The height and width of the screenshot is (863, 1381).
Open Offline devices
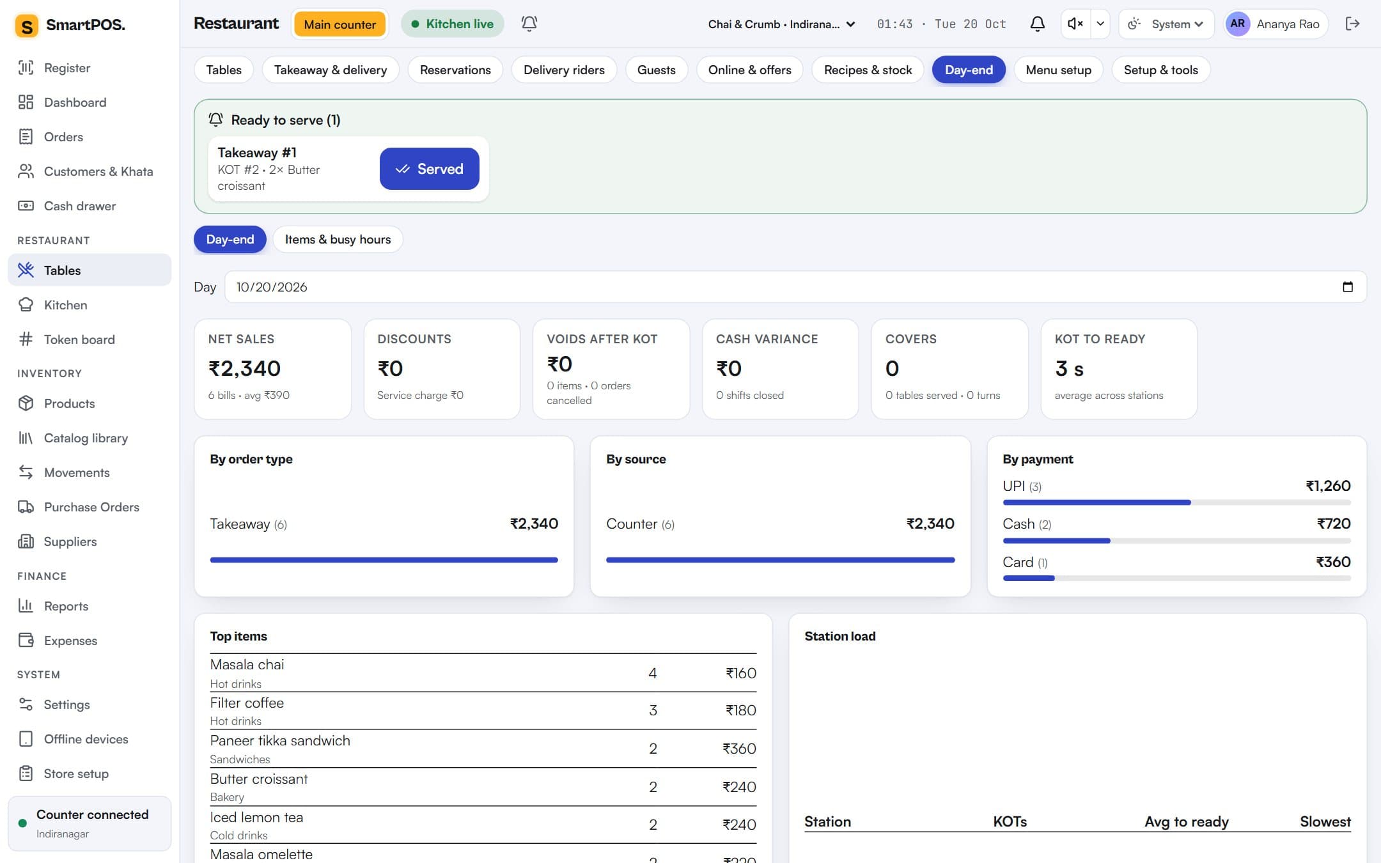[90, 739]
